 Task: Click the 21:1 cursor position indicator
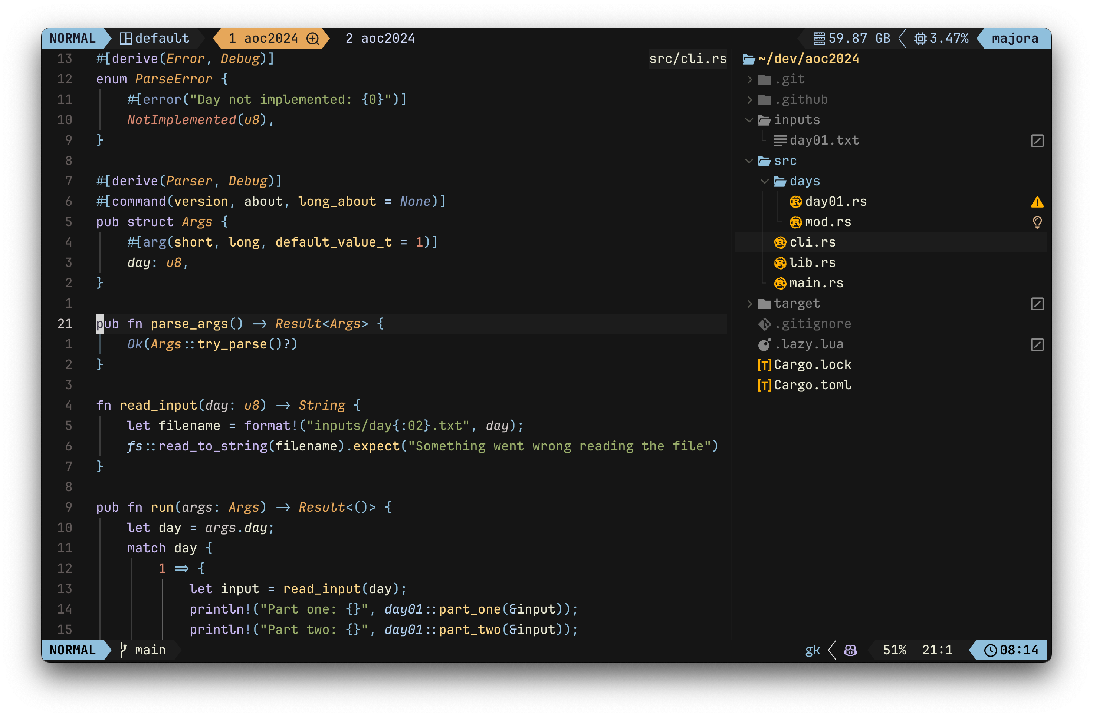(x=937, y=650)
